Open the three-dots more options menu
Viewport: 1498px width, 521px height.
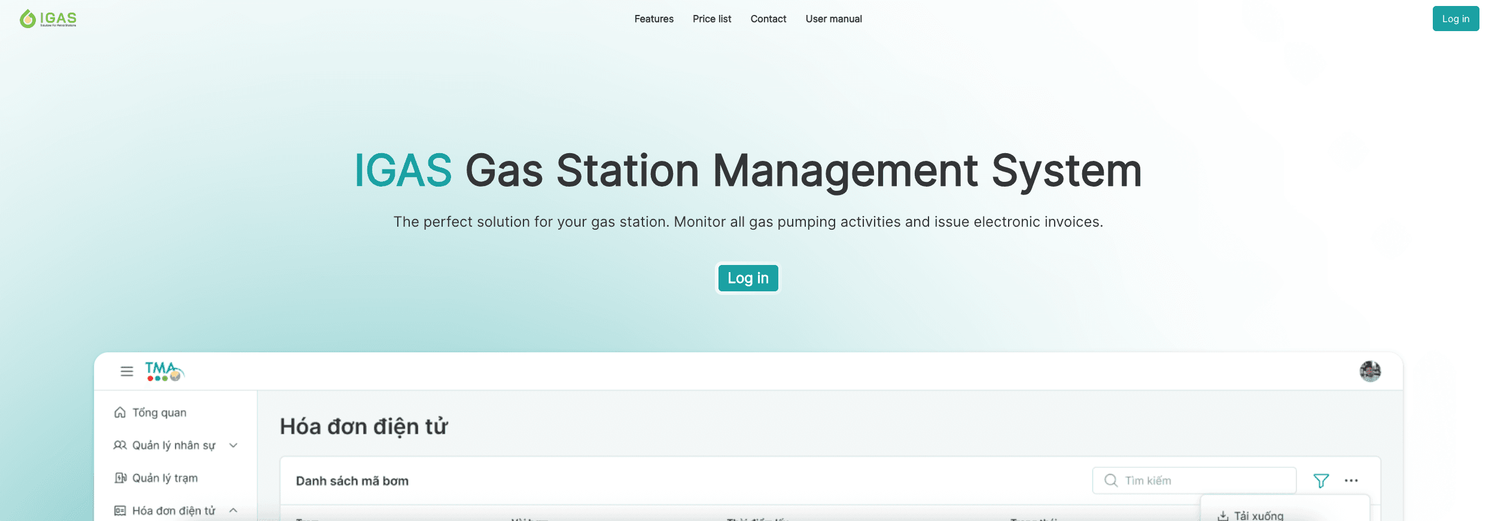1351,480
